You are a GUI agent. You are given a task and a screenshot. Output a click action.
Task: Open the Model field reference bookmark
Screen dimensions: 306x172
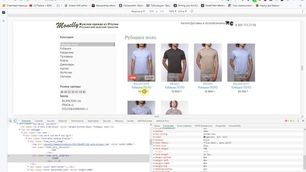click(213, 6)
